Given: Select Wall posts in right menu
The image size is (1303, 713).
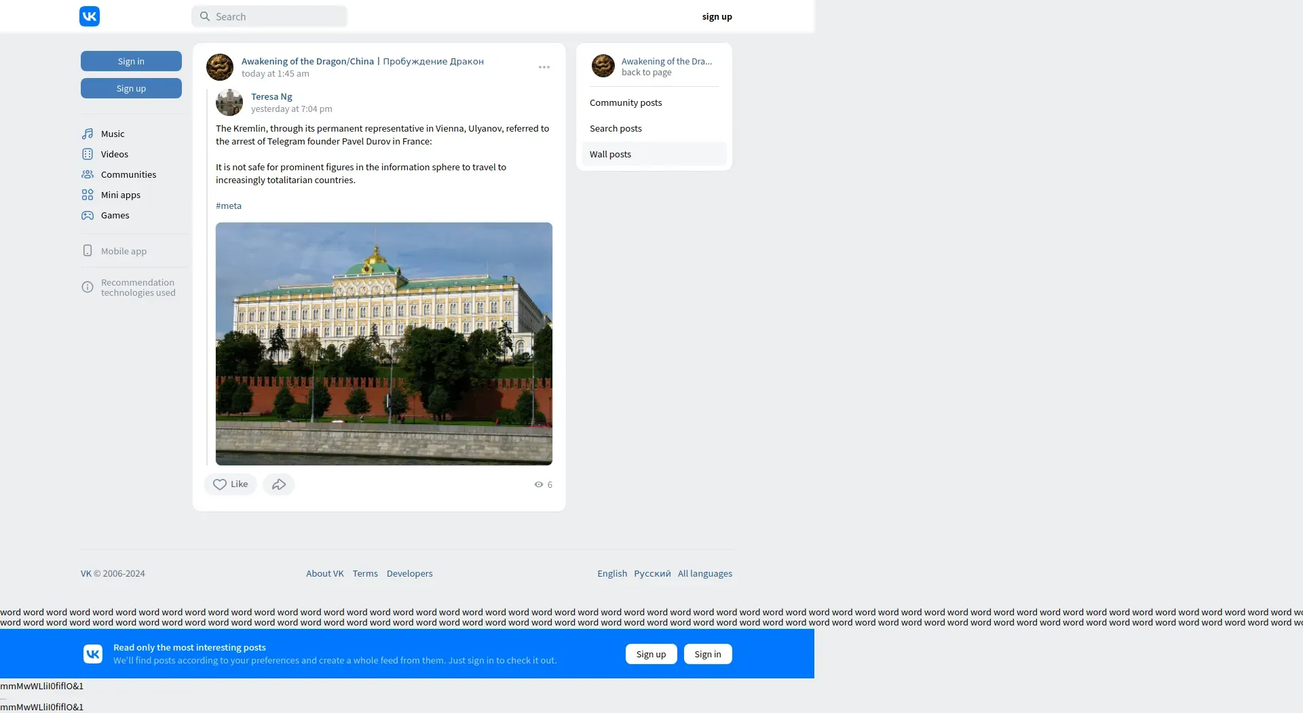Looking at the screenshot, I should (654, 154).
